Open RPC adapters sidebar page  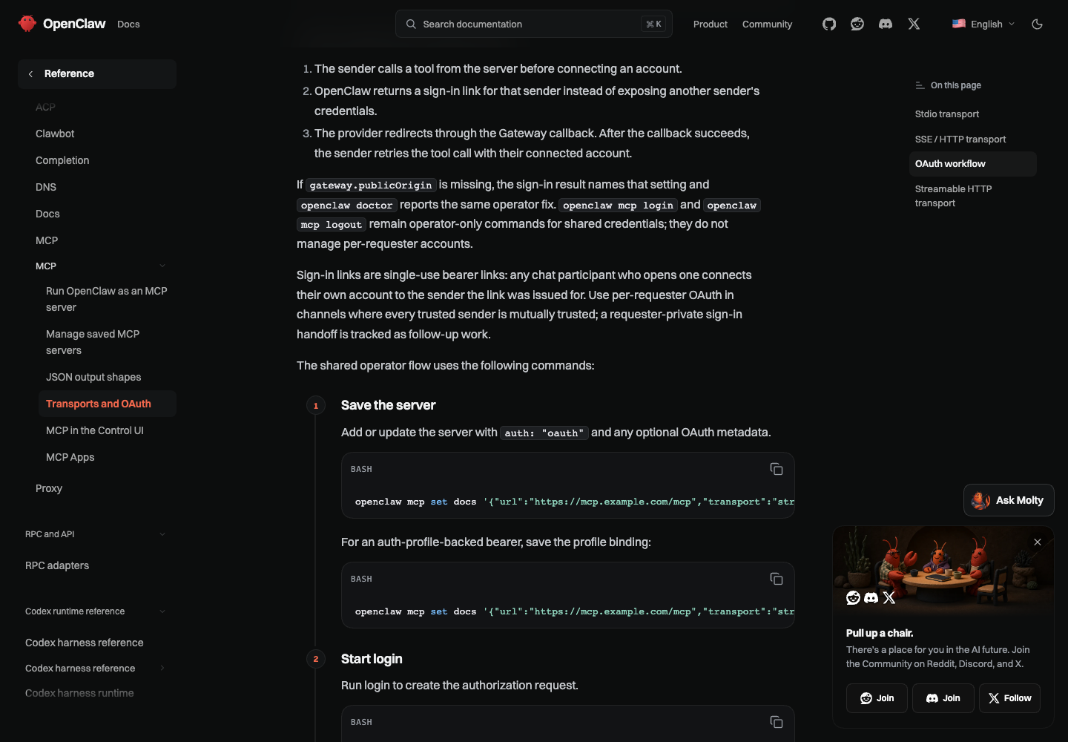tap(57, 565)
